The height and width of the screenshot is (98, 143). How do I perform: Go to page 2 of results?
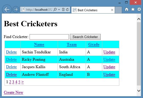tap(10, 82)
